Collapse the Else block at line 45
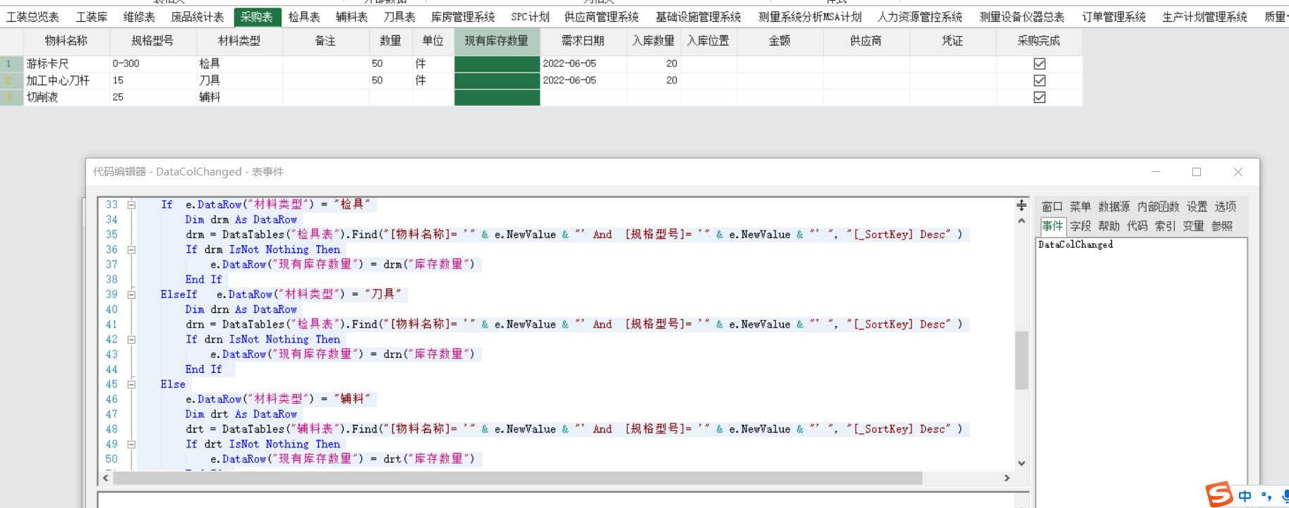Image resolution: width=1289 pixels, height=508 pixels. [131, 385]
